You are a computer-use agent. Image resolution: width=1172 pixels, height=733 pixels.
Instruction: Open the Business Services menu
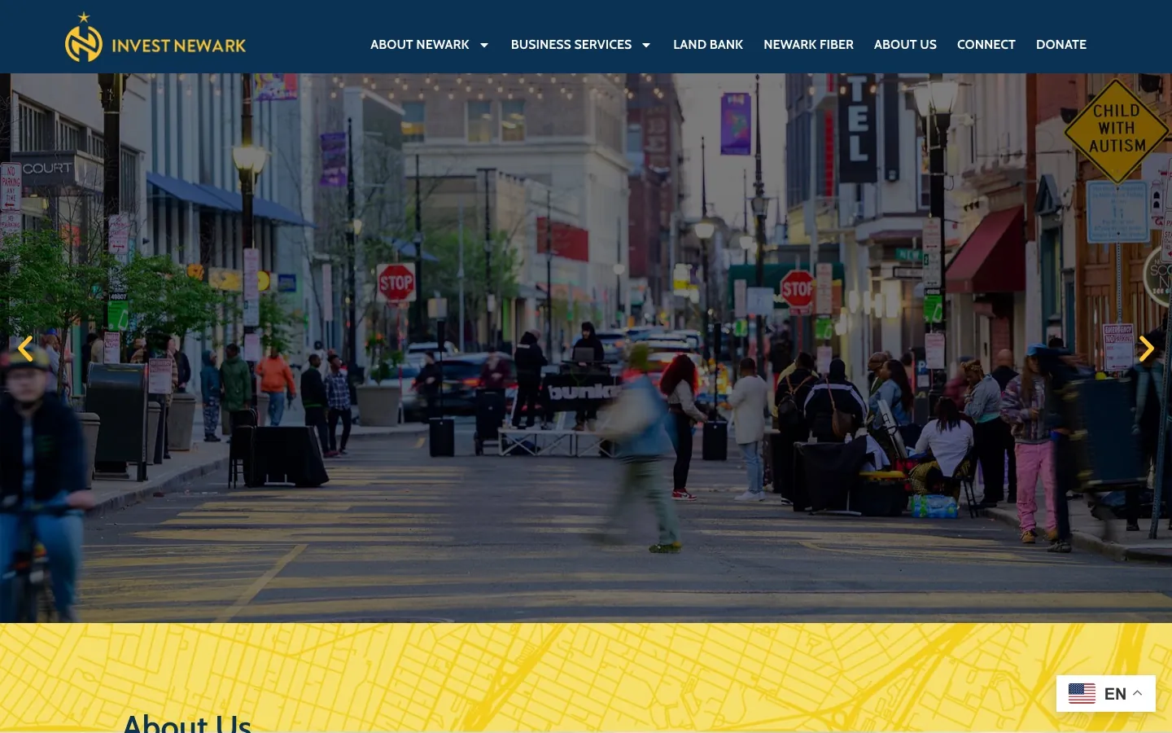tap(571, 45)
